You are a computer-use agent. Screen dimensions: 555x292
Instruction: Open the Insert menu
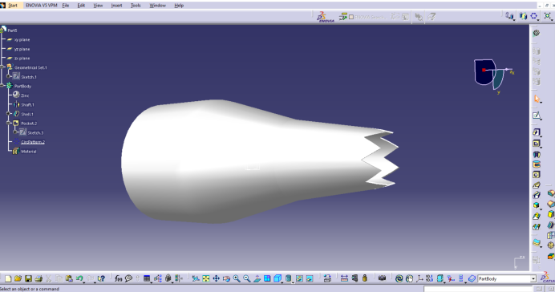coord(116,6)
